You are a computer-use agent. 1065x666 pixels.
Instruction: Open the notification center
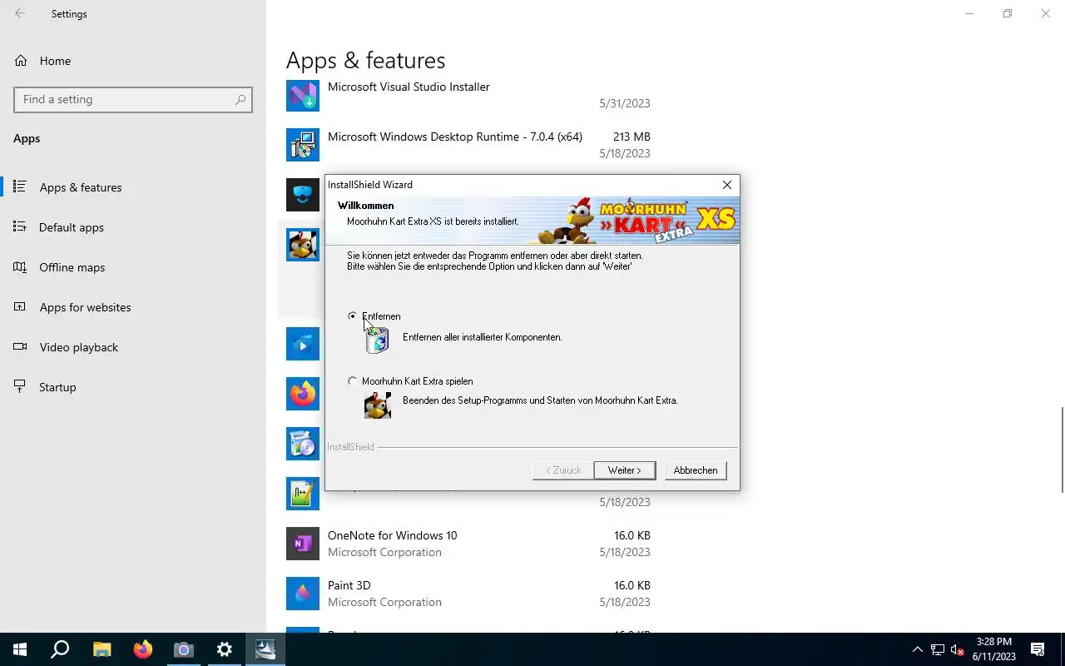point(1038,649)
